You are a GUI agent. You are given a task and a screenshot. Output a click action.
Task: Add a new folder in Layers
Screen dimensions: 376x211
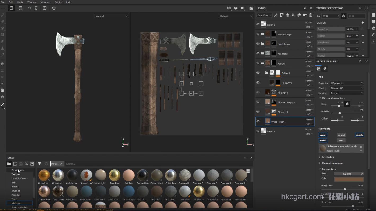pyautogui.click(x=305, y=15)
